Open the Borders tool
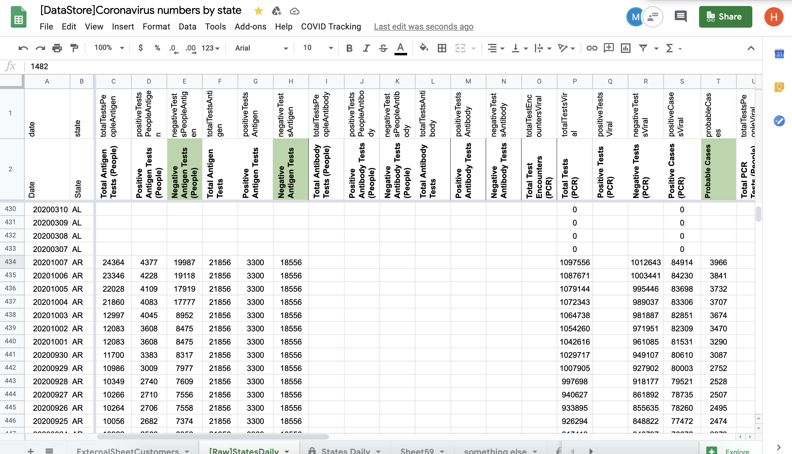 (x=442, y=48)
